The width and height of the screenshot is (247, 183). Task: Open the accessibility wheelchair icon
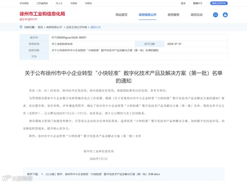pos(225,15)
